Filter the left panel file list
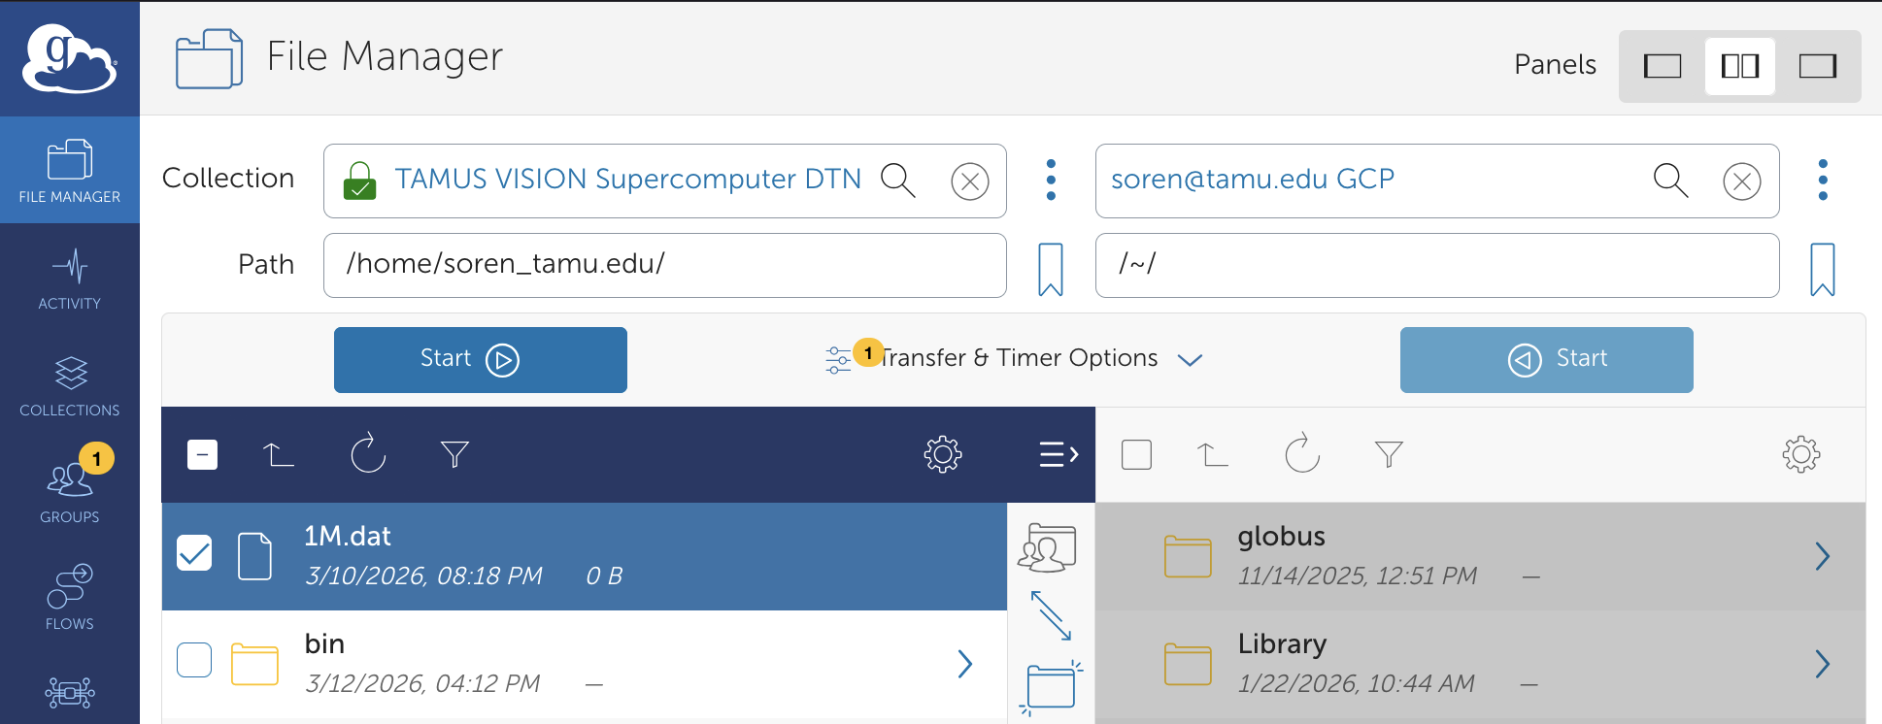 454,454
